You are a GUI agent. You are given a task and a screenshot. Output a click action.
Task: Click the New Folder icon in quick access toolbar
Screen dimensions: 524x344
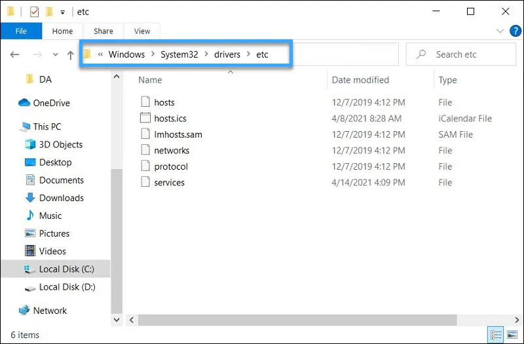coord(50,12)
